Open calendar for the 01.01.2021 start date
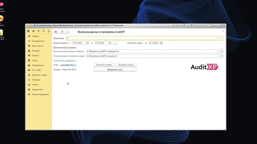Screen dimensions: 257x144 (88, 43)
